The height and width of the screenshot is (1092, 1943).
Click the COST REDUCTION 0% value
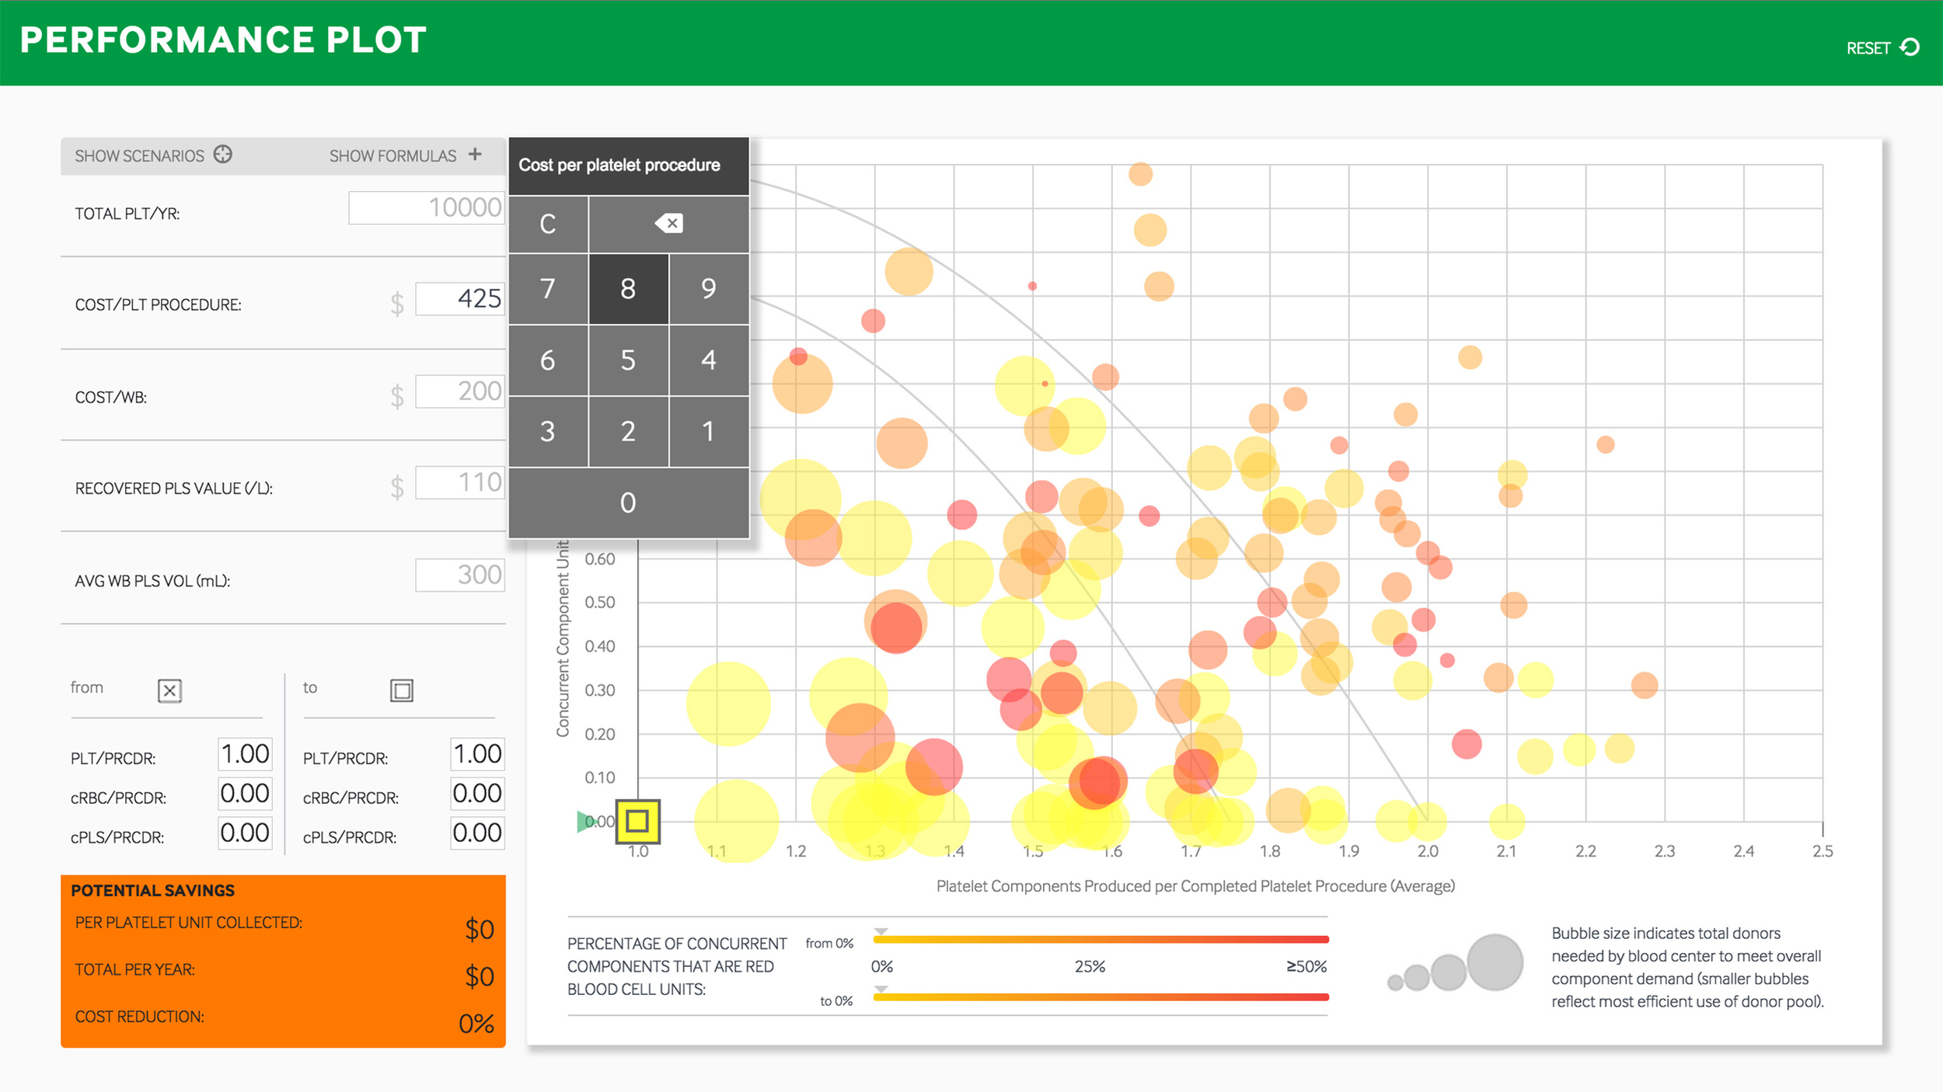476,1024
